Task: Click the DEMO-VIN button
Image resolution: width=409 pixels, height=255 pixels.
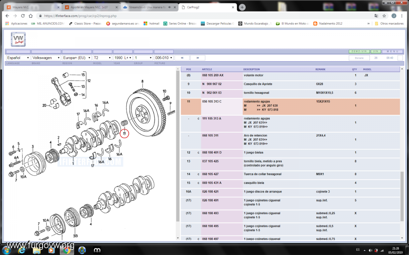Action: point(359,51)
